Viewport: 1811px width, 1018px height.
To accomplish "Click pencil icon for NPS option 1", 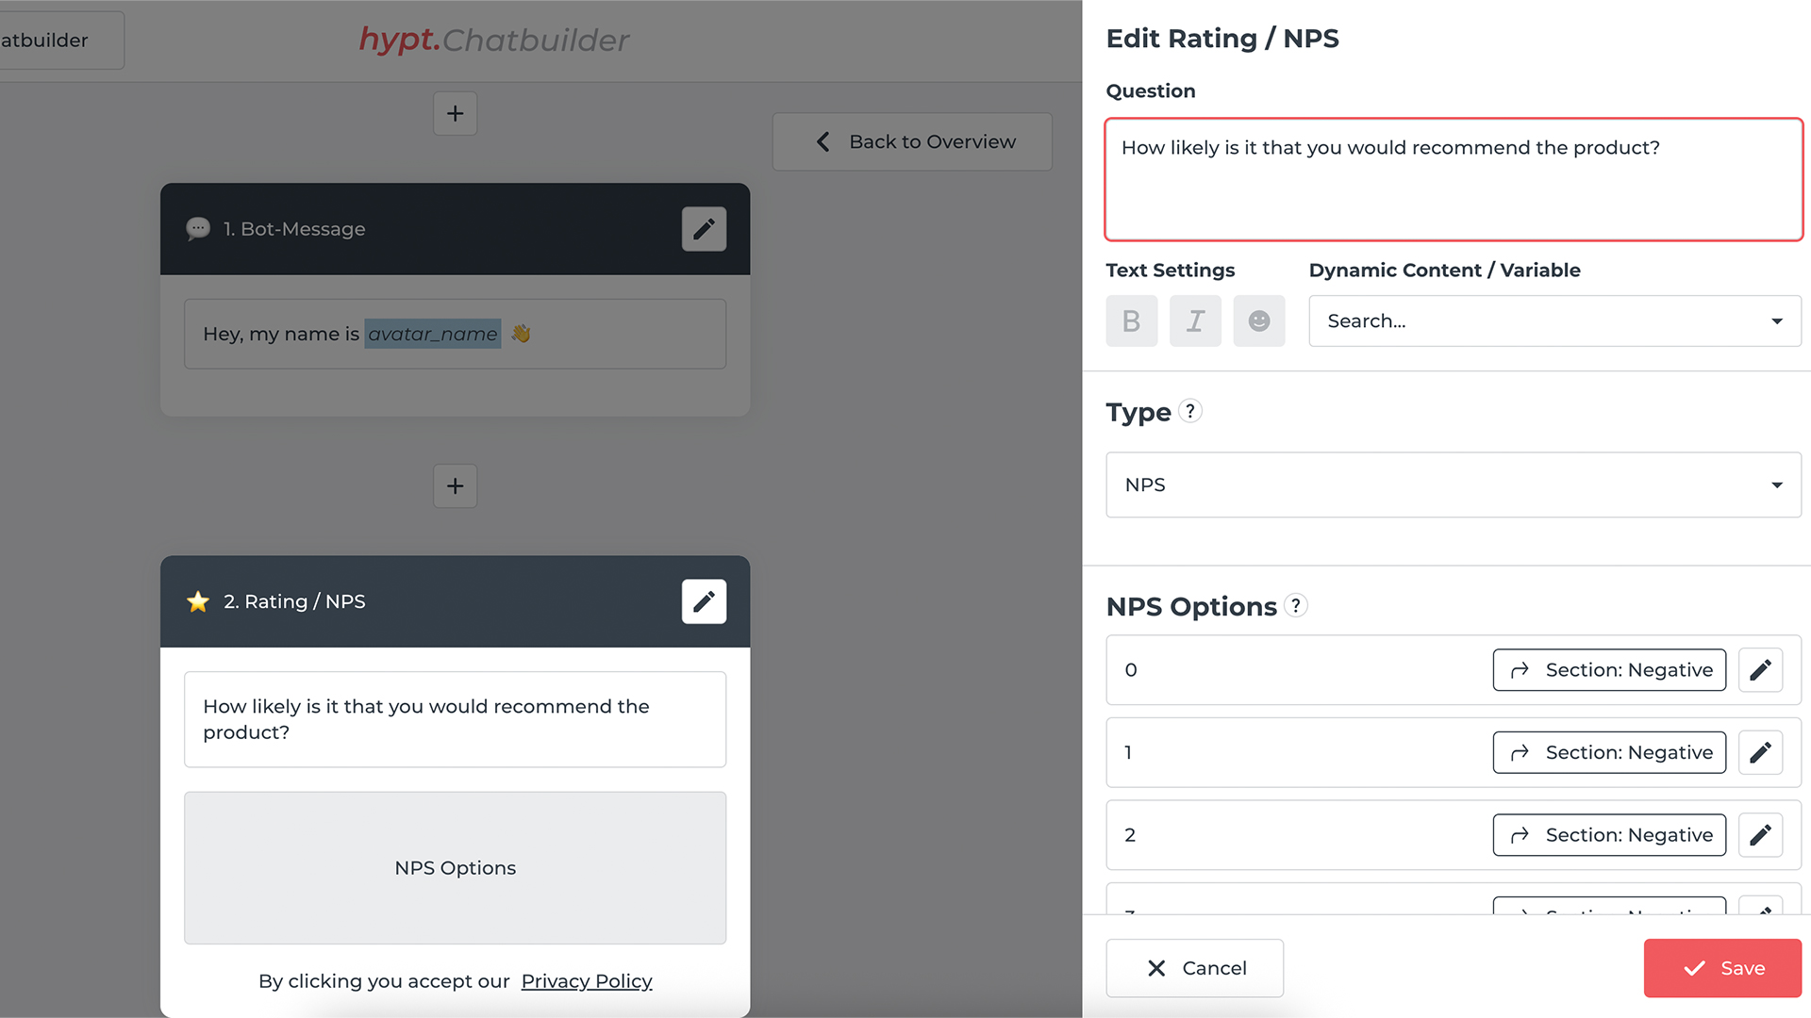I will pyautogui.click(x=1759, y=752).
